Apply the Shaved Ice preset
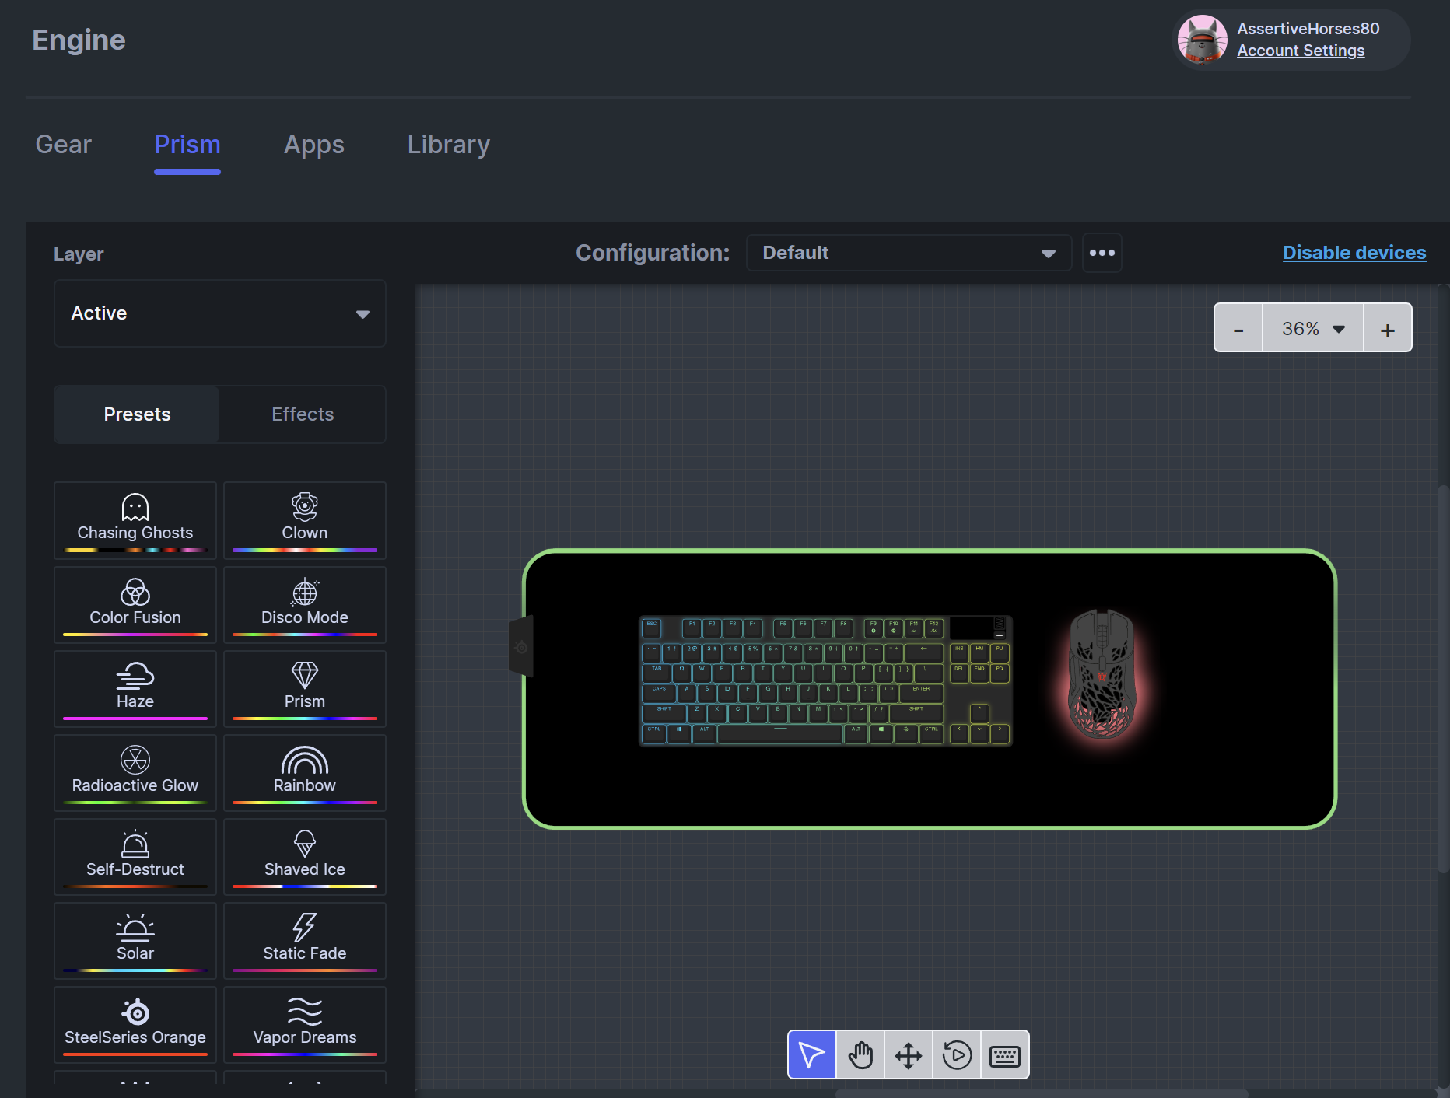This screenshot has width=1450, height=1098. pyautogui.click(x=305, y=856)
